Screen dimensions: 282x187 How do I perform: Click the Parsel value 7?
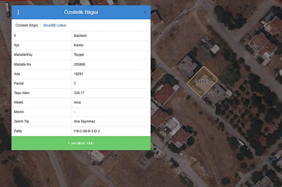pos(75,83)
